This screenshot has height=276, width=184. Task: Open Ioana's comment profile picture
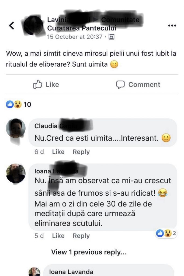tap(16, 173)
